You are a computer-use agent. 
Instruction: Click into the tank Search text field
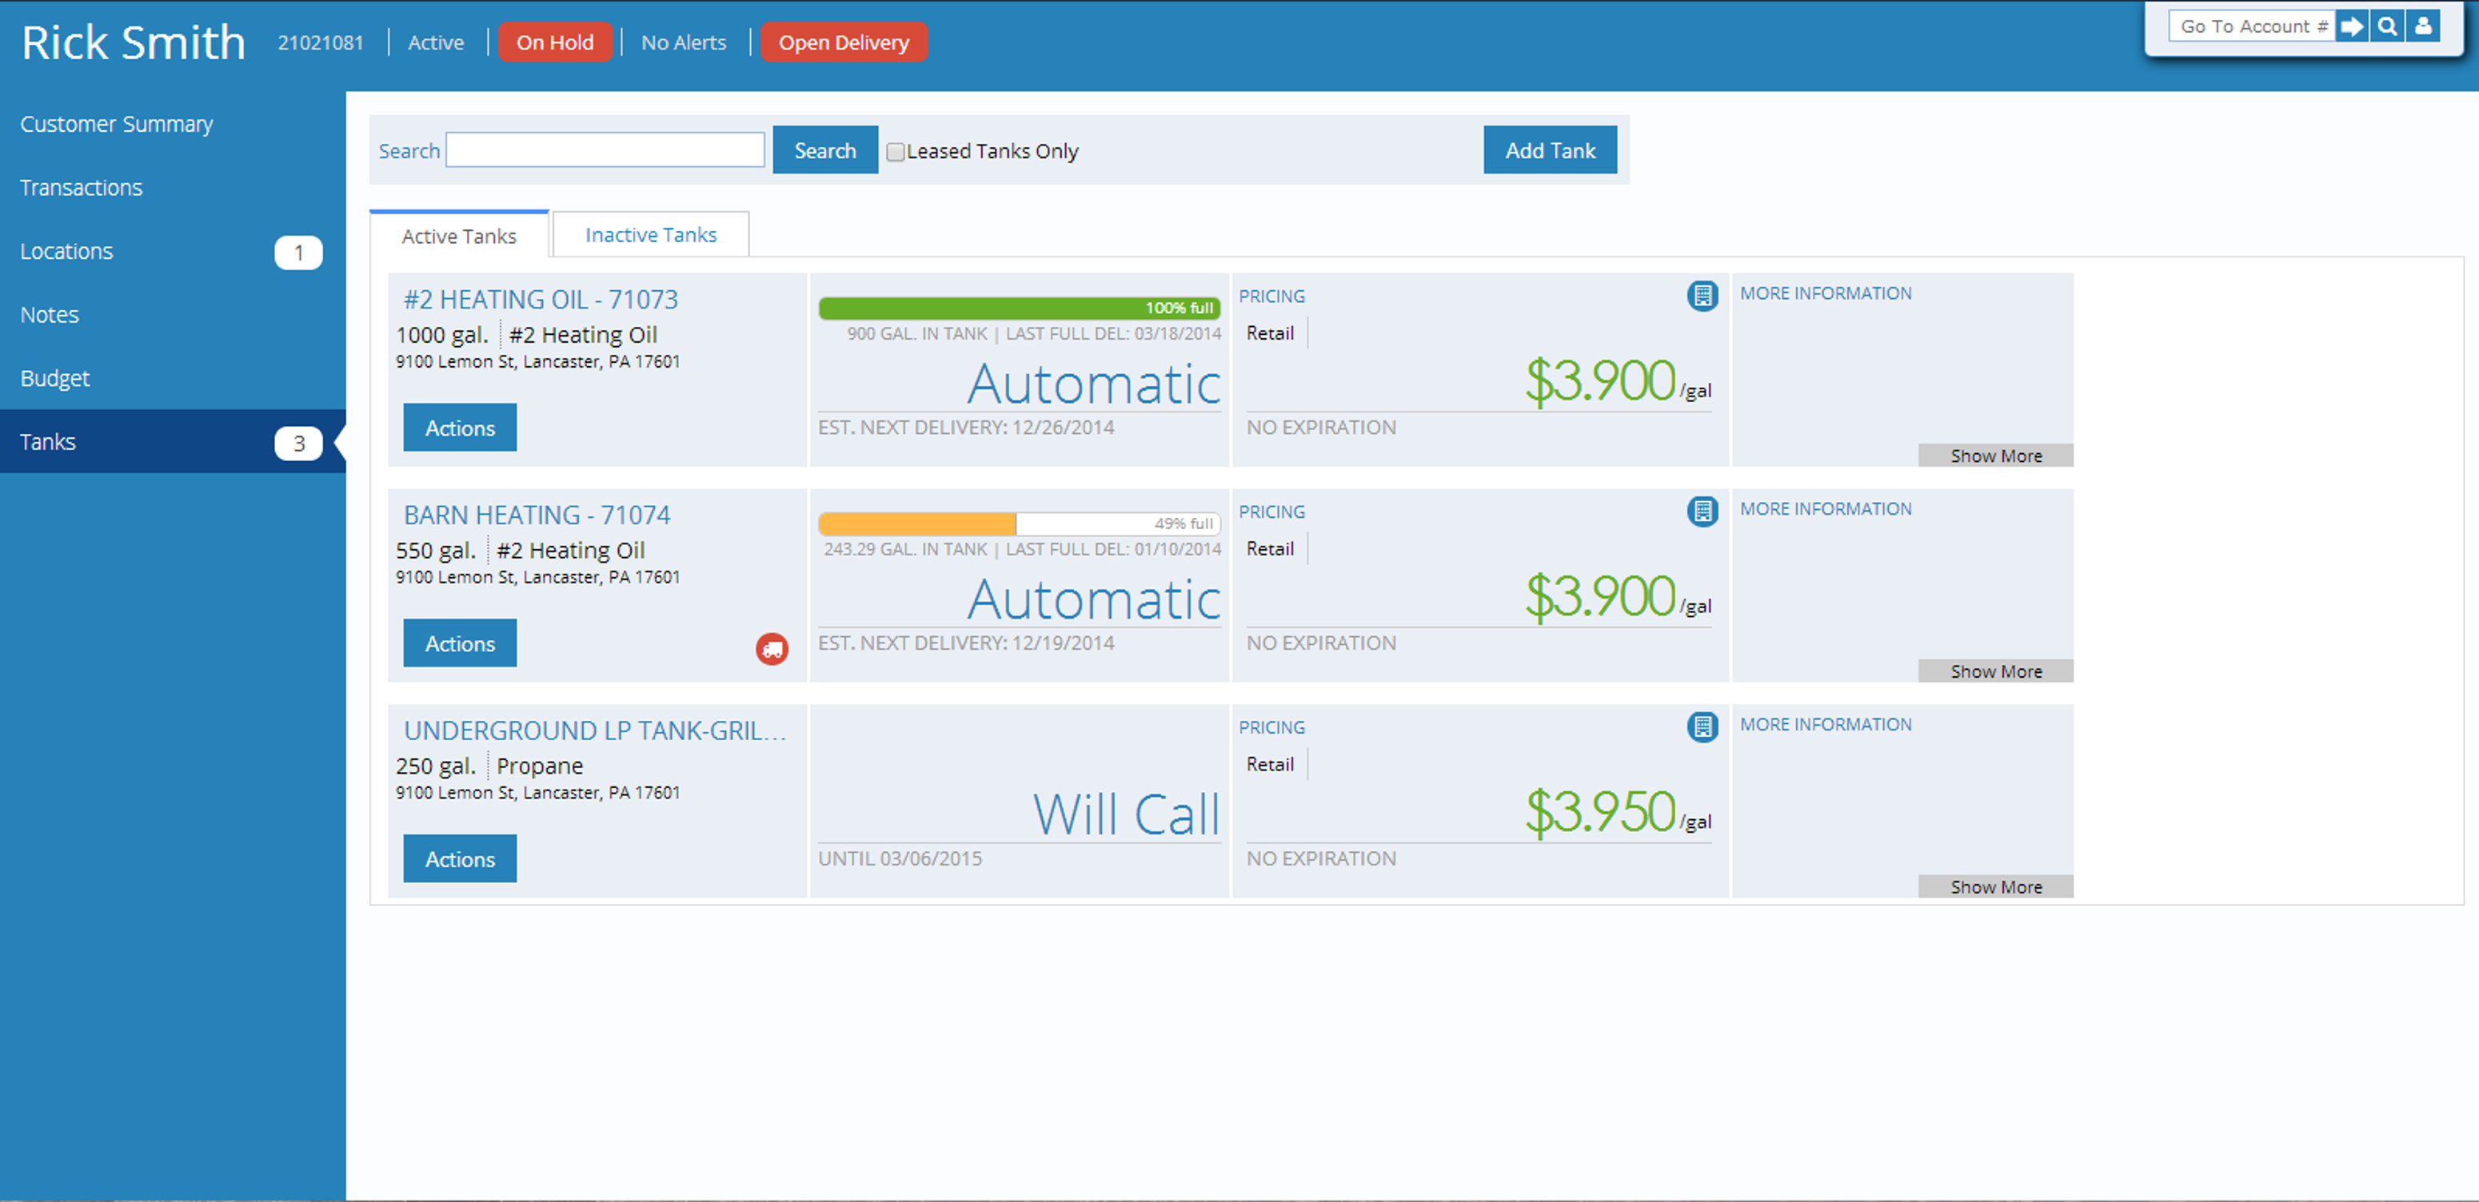605,151
